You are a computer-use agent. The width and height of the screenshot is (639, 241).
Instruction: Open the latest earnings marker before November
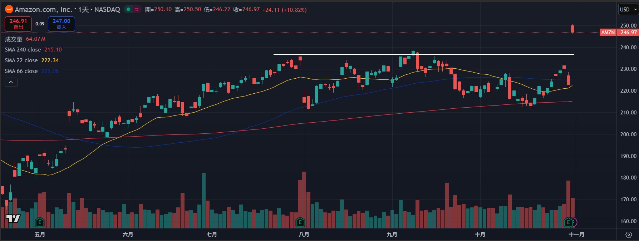point(568,222)
